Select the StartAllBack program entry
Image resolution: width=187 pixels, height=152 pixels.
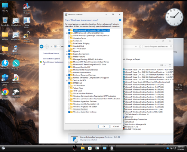129,122
